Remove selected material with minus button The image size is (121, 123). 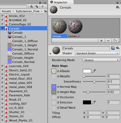click(108, 41)
